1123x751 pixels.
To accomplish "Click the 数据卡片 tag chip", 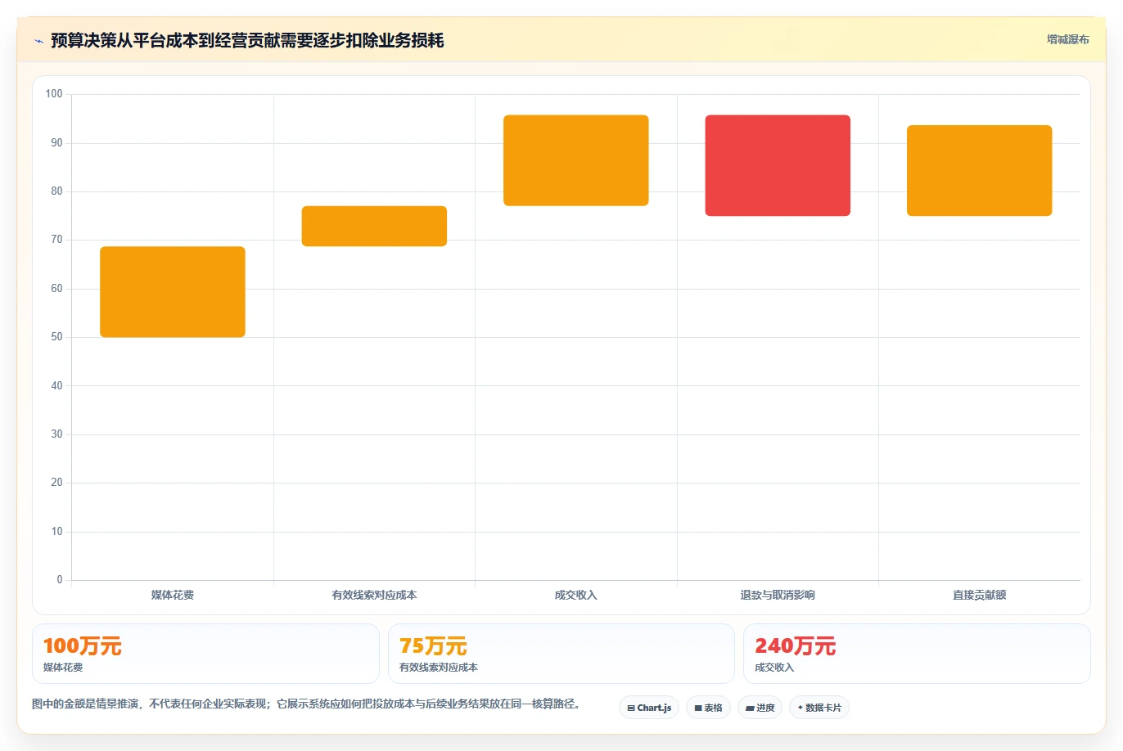I will coord(819,708).
